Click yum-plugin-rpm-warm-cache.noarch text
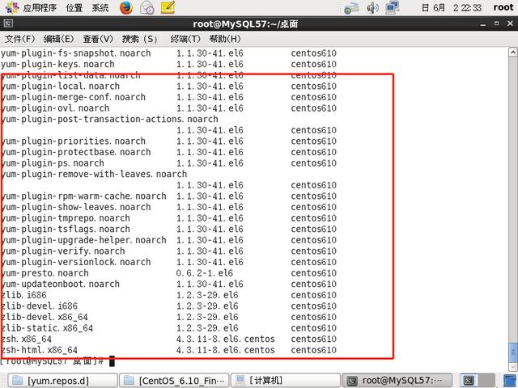 coord(83,196)
